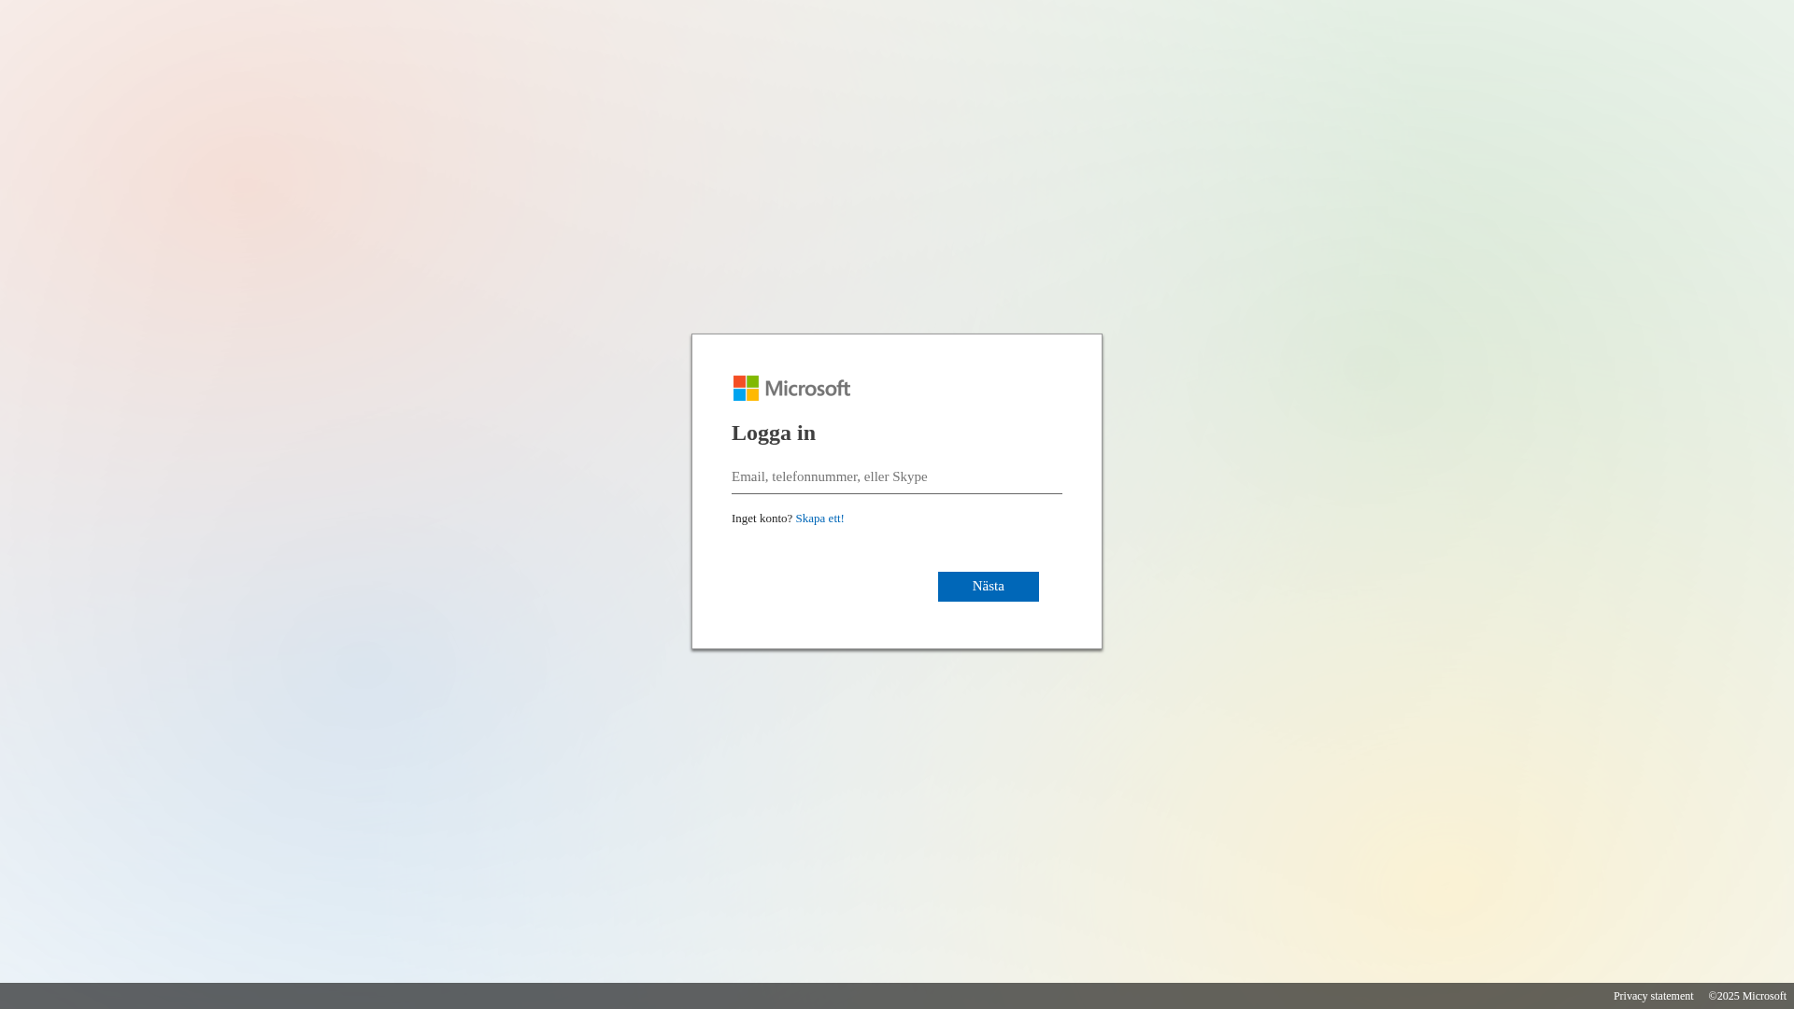Click the Logga in heading
The width and height of the screenshot is (1794, 1009).
pyautogui.click(x=774, y=433)
